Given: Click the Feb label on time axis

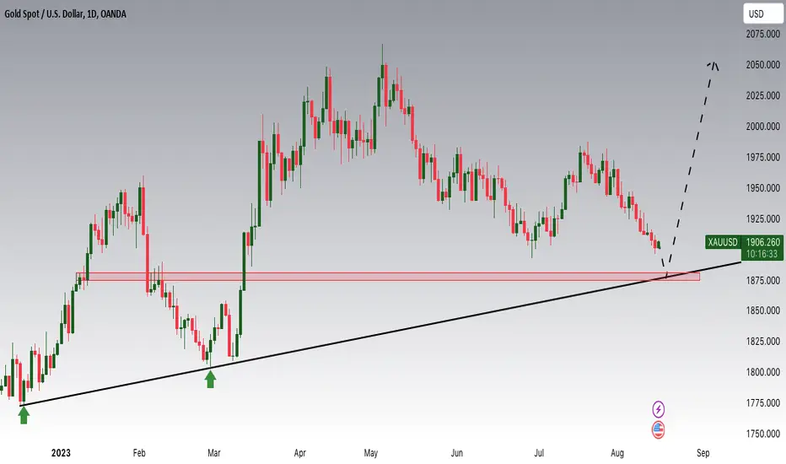Looking at the screenshot, I should (139, 453).
